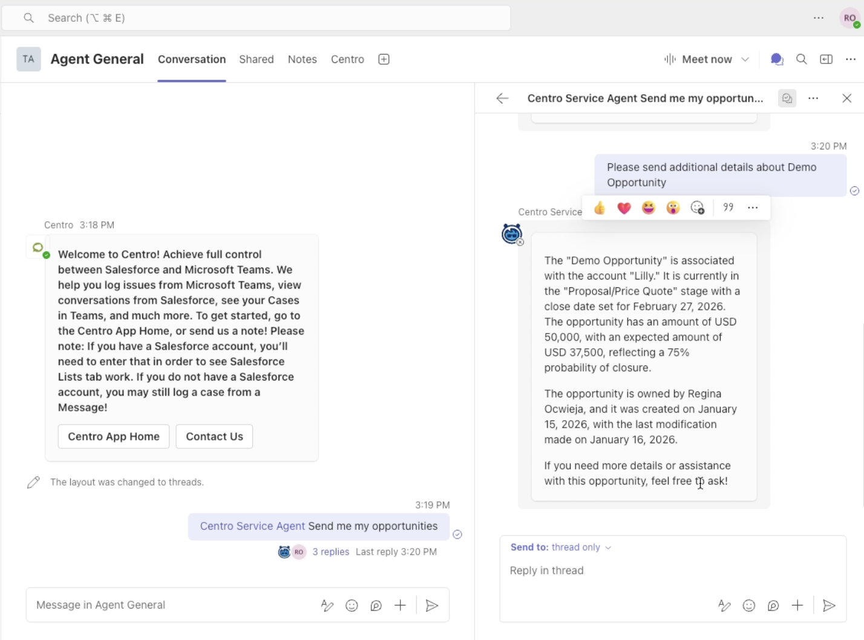
Task: Send the channel message
Action: tap(432, 606)
